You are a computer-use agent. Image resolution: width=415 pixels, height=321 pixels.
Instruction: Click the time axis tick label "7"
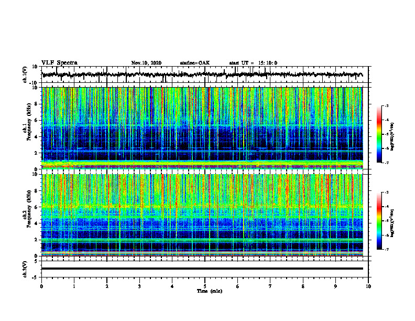(x=270, y=286)
